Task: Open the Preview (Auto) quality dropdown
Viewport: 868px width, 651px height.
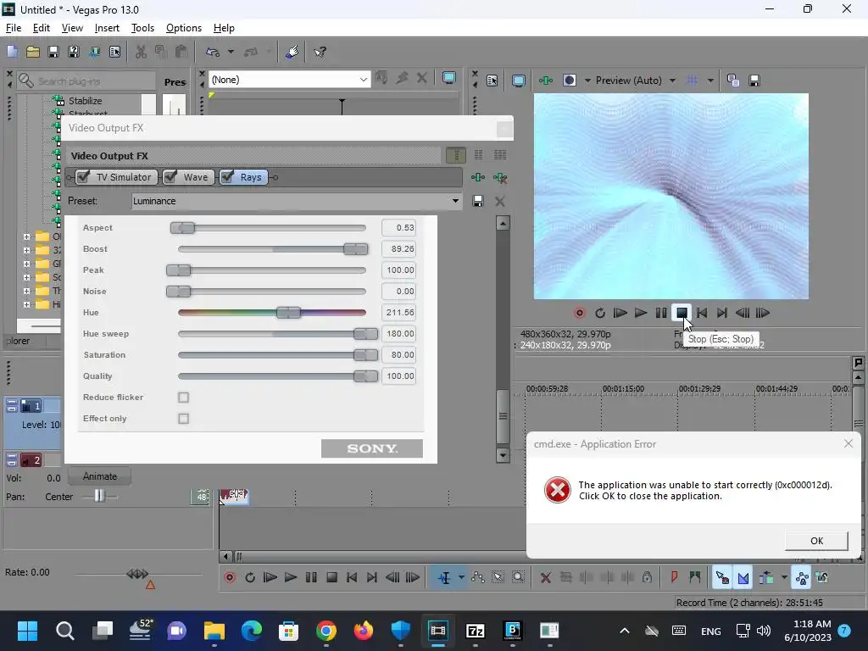Action: 672,81
